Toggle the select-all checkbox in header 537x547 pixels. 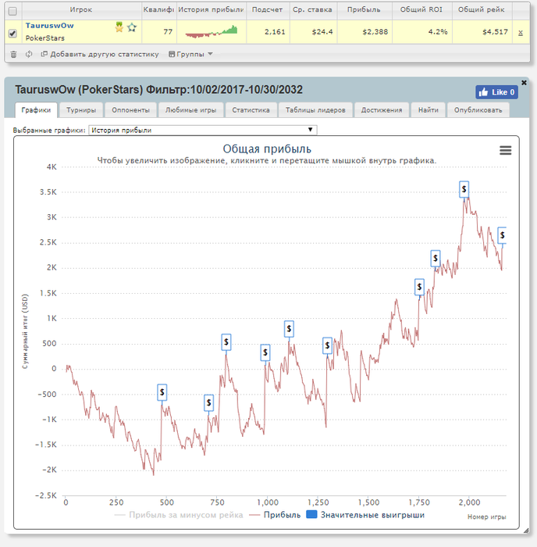point(12,11)
